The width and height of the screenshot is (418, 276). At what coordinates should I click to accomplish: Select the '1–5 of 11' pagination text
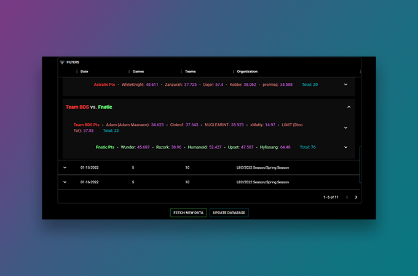coord(331,197)
